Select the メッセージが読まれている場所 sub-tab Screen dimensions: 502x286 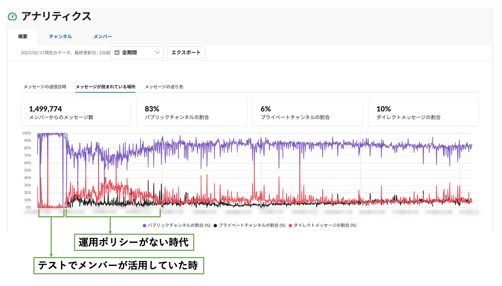click(x=105, y=87)
